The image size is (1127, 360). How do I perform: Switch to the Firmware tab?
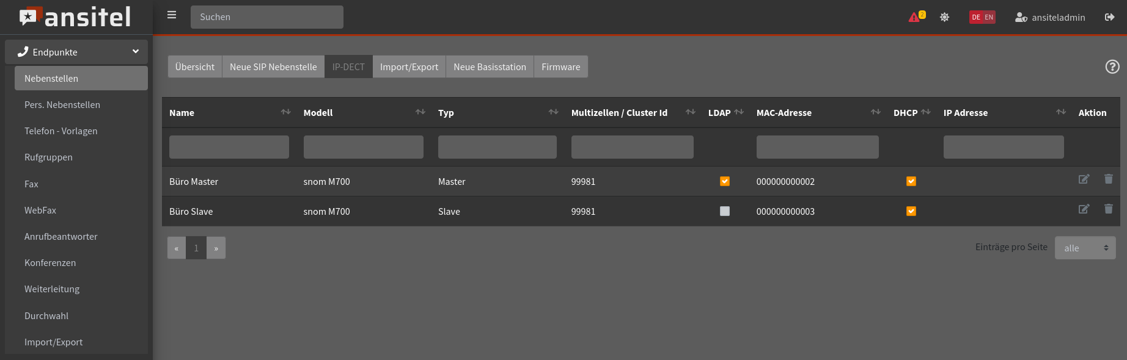(560, 67)
